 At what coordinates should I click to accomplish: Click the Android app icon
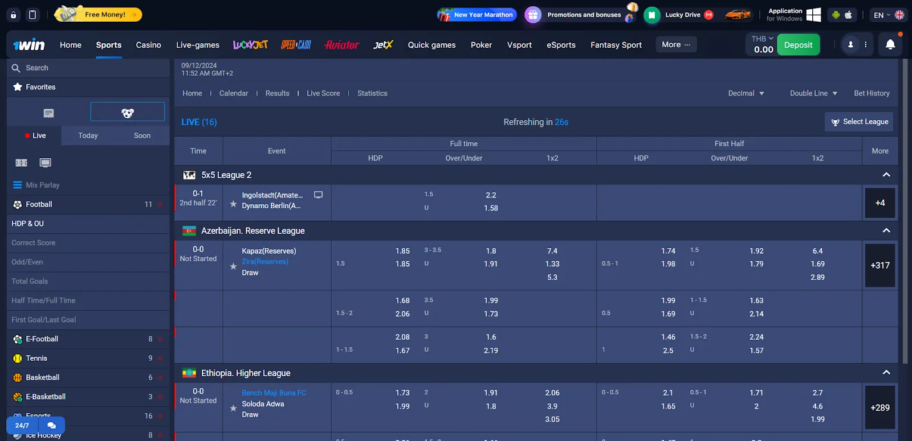(x=836, y=15)
